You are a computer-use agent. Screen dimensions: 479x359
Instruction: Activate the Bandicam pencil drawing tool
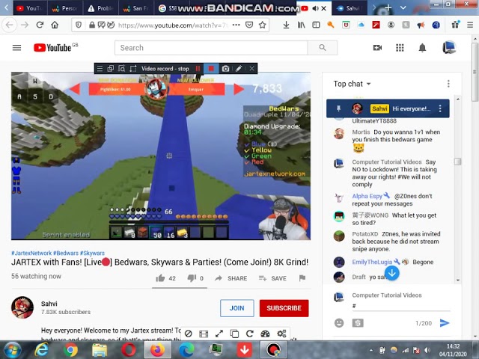pyautogui.click(x=239, y=69)
